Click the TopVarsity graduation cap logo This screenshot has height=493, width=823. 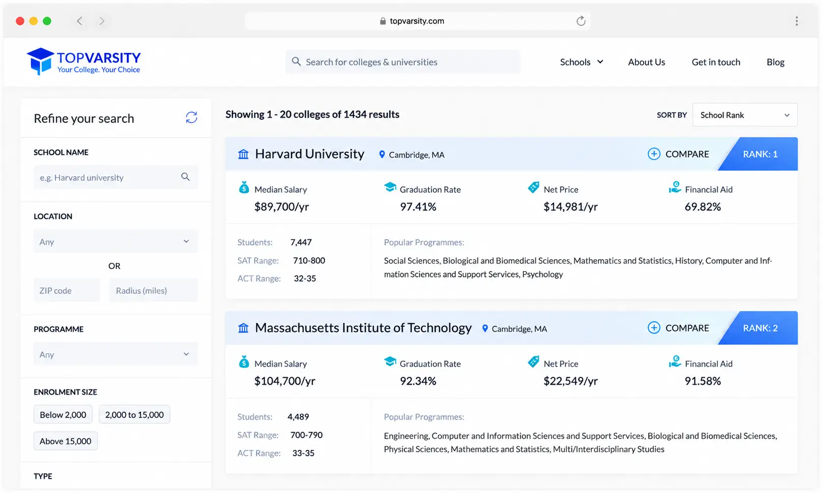[x=40, y=61]
